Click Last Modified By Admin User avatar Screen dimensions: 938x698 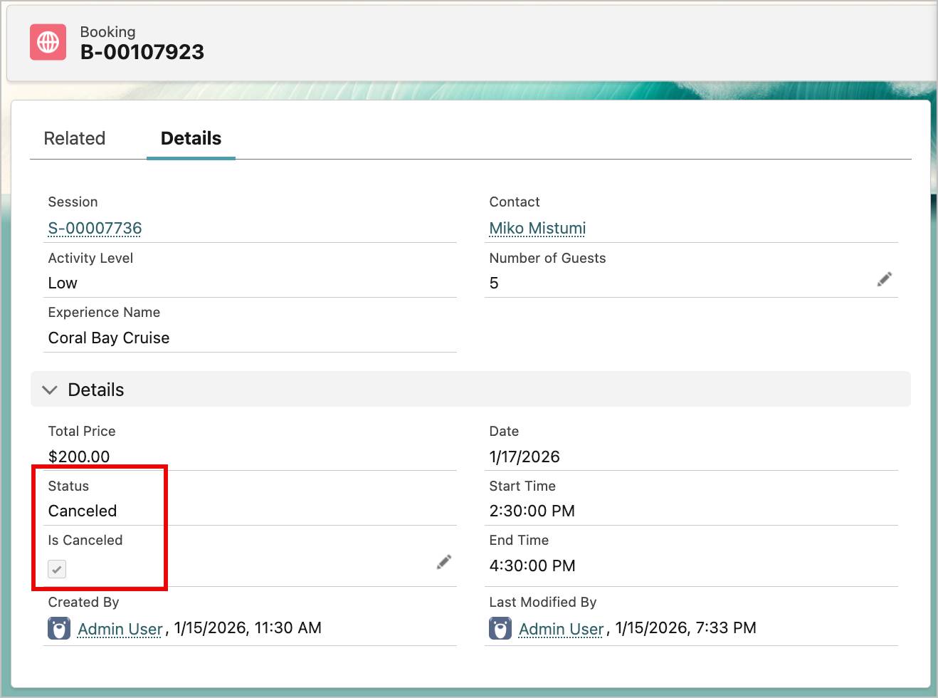click(500, 628)
